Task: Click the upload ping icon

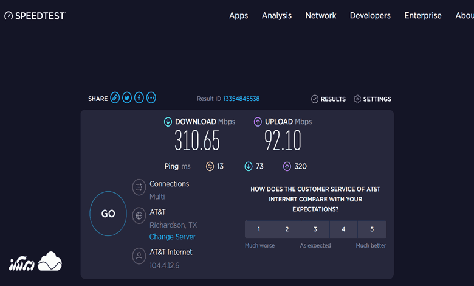Action: pyautogui.click(x=287, y=166)
